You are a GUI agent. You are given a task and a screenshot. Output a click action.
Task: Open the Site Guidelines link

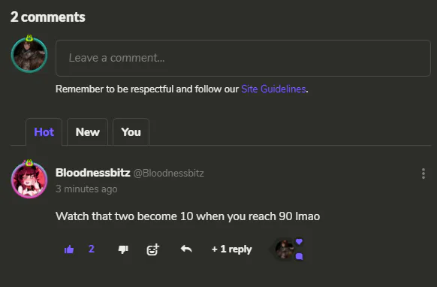(x=273, y=89)
